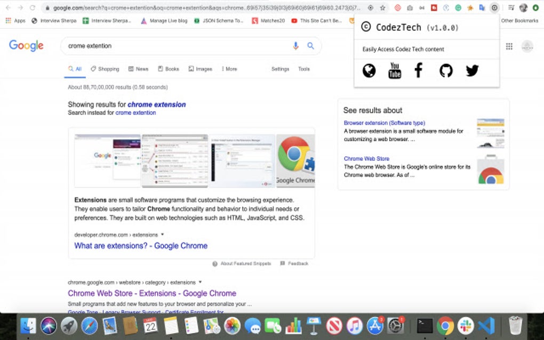Click the 'chrome extension' corrected query link

(x=156, y=104)
